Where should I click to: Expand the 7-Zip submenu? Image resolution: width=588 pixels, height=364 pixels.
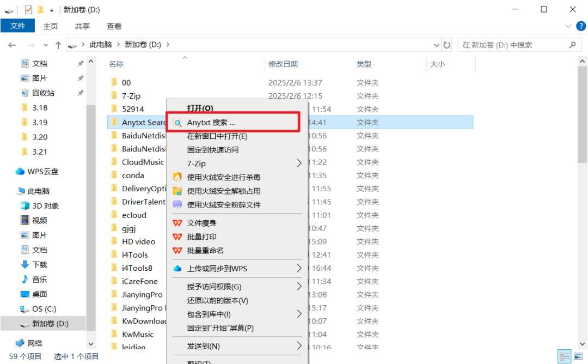click(x=299, y=163)
